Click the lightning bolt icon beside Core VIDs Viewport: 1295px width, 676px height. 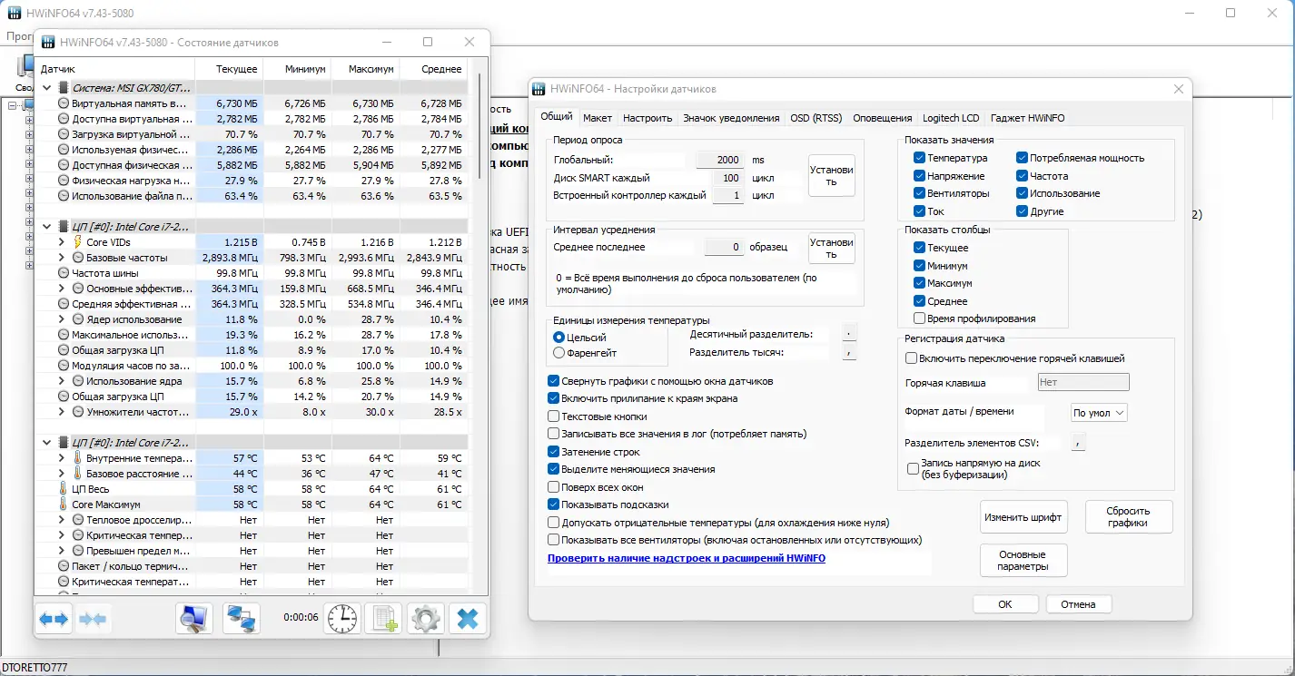[x=78, y=242]
